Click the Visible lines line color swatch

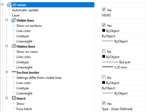pyautogui.click(x=104, y=30)
